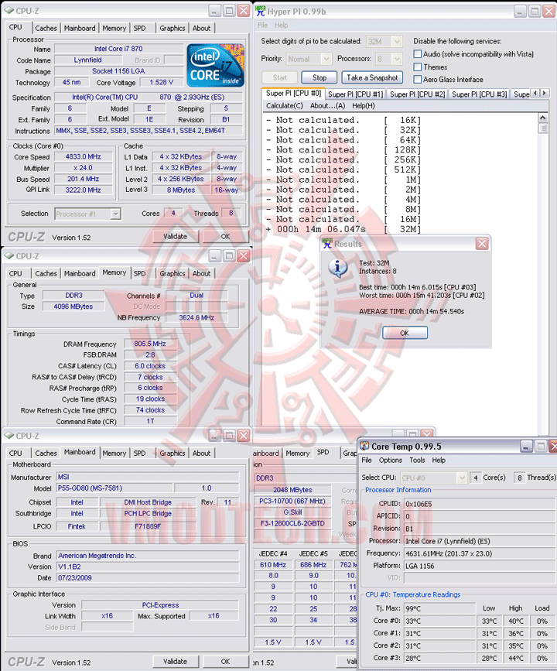557x671 pixels.
Task: Click Validate in Mainboard CPU-Z window
Action: pos(176,661)
